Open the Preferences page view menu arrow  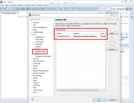pos(118,20)
